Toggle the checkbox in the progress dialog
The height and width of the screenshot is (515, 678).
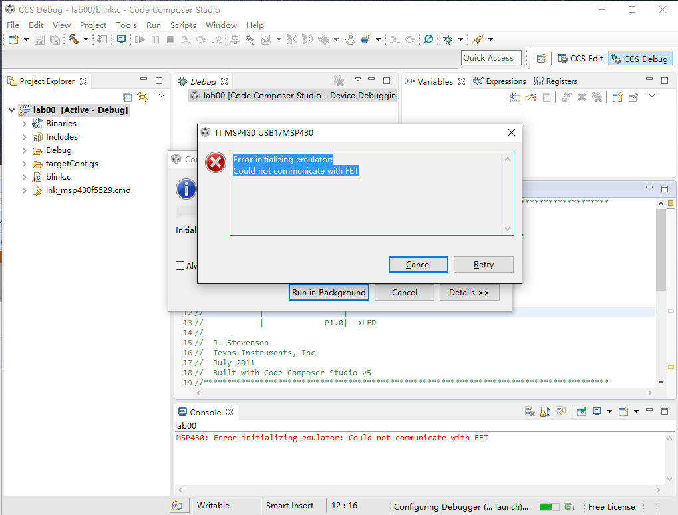tap(180, 265)
